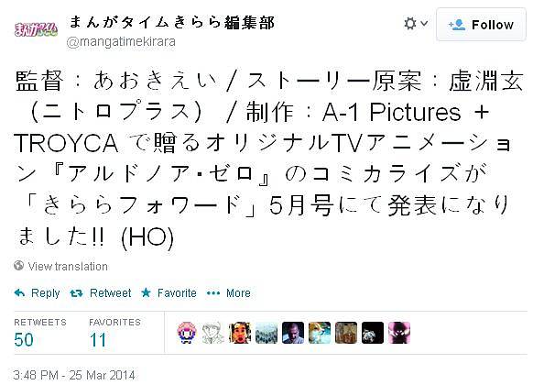Click the Follow button
Screen dimensions: 533x385
481,25
